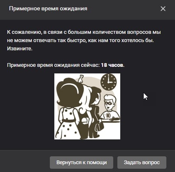Click the handbag held in the queue
175x172 pixels.
click(99, 127)
